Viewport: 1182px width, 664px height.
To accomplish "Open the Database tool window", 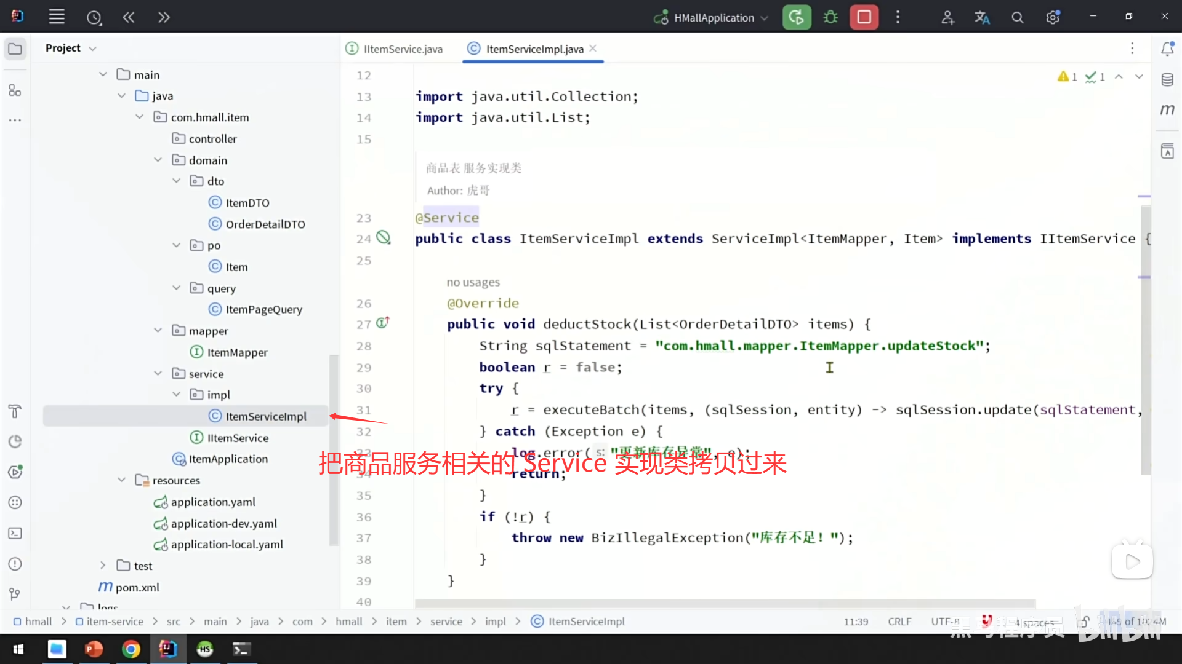I will 1167,79.
